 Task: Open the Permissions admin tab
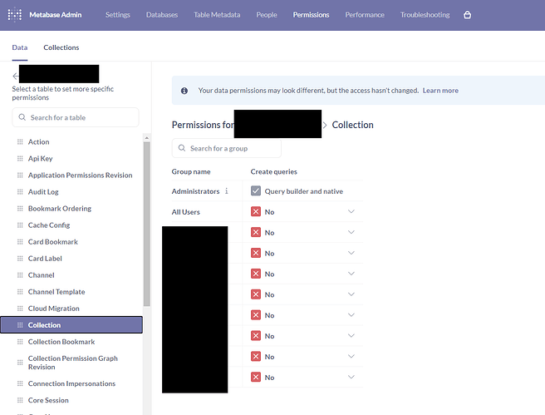click(311, 15)
